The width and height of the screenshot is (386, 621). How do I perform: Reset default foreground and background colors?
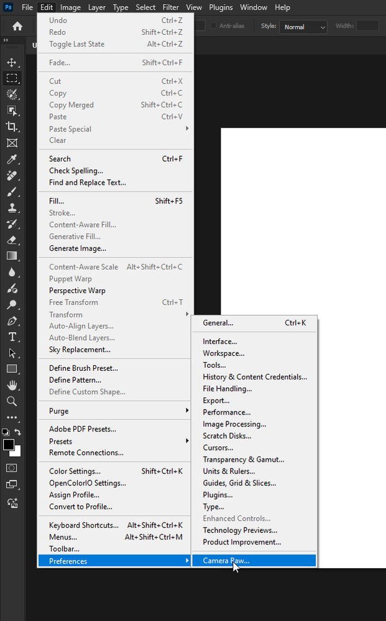6,432
